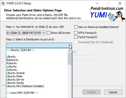Screen dimensions: 126x98
Task: Pick Xubuntu from the dropdown list
Action: point(37,70)
